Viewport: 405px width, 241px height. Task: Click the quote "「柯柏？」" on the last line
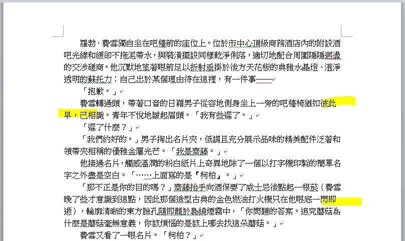[179, 235]
